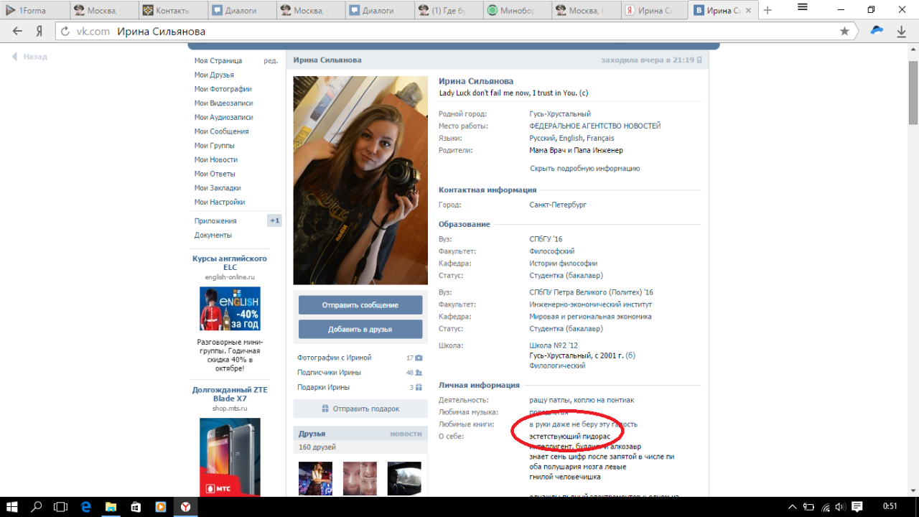The width and height of the screenshot is (919, 517).
Task: Open Microsoft Edge from the taskbar
Action: coord(85,506)
